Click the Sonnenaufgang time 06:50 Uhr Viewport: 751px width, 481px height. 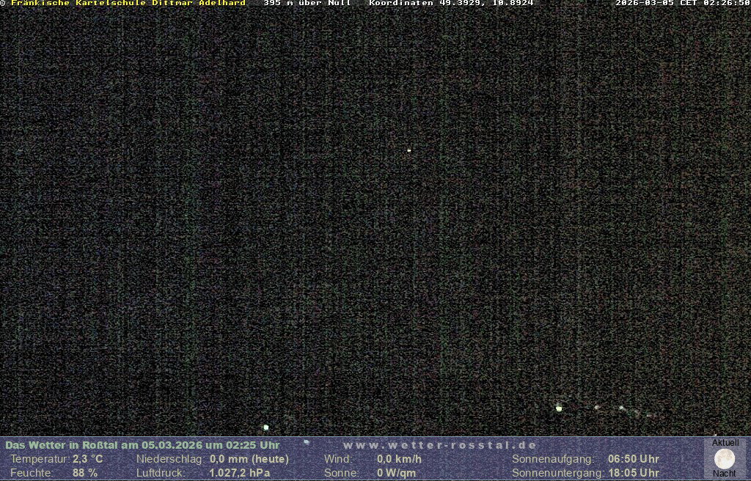(x=634, y=459)
